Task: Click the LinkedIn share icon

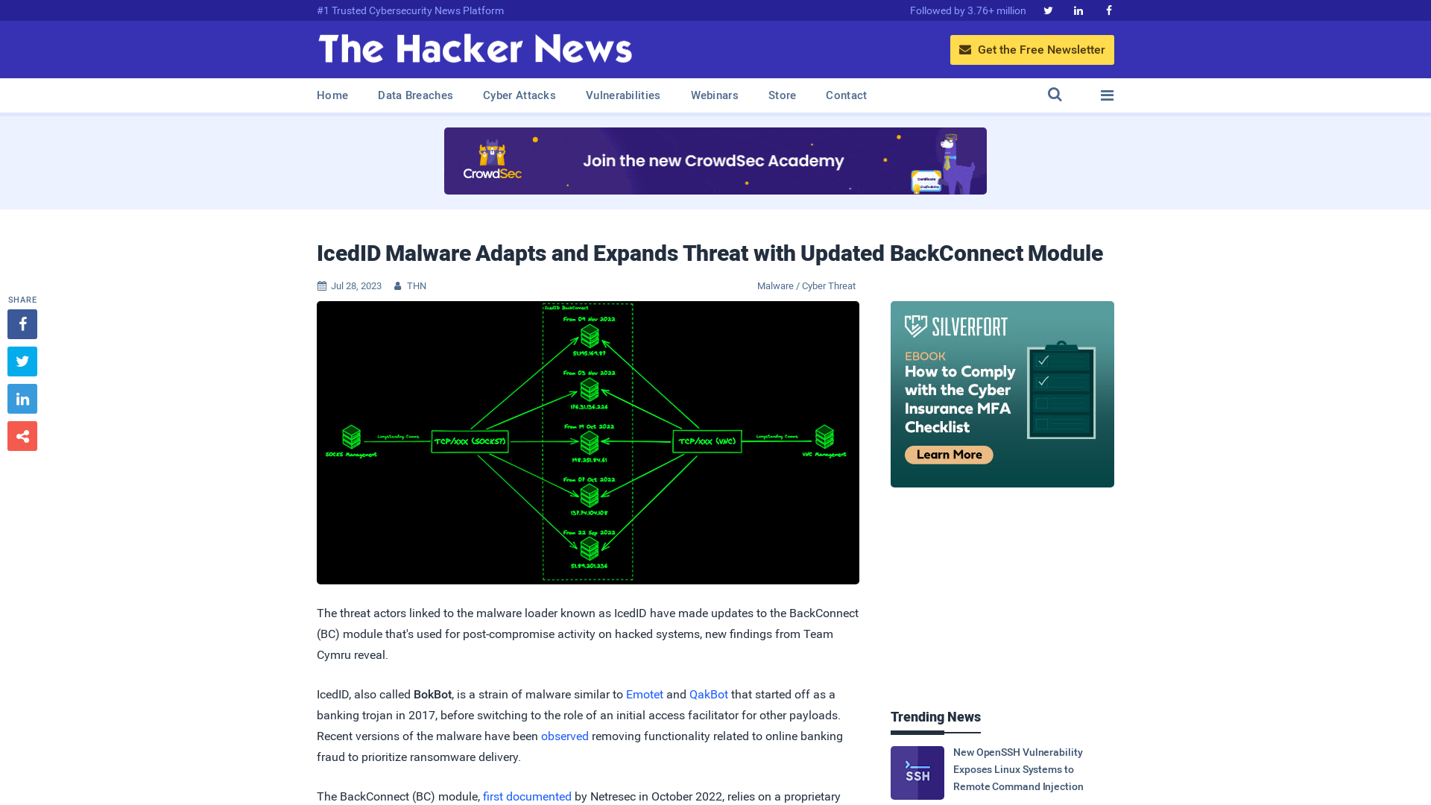Action: click(22, 398)
